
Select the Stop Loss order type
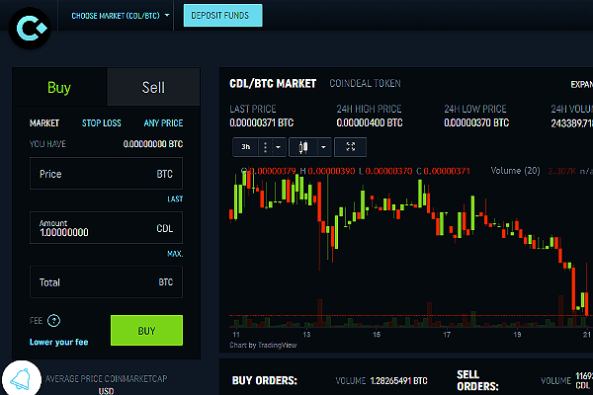(x=102, y=123)
